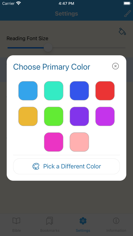Select the light pink color swatch
Image resolution: width=133 pixels, height=236 pixels.
79,142
